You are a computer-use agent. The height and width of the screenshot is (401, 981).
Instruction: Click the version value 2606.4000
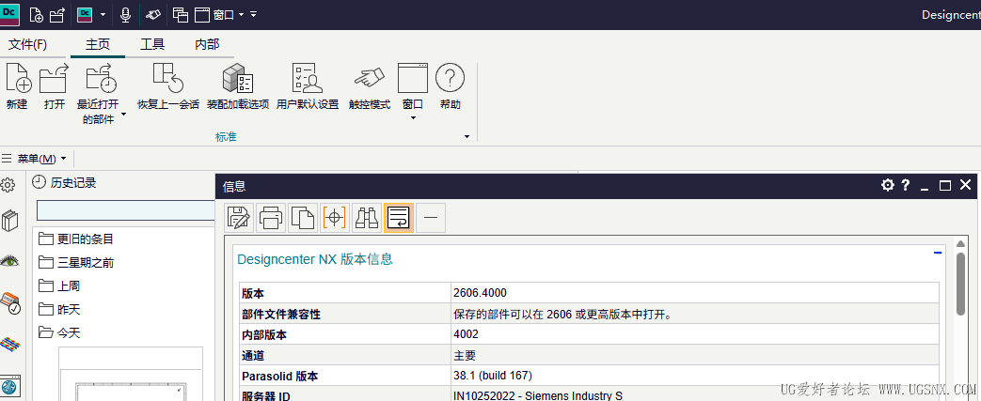pos(480,293)
